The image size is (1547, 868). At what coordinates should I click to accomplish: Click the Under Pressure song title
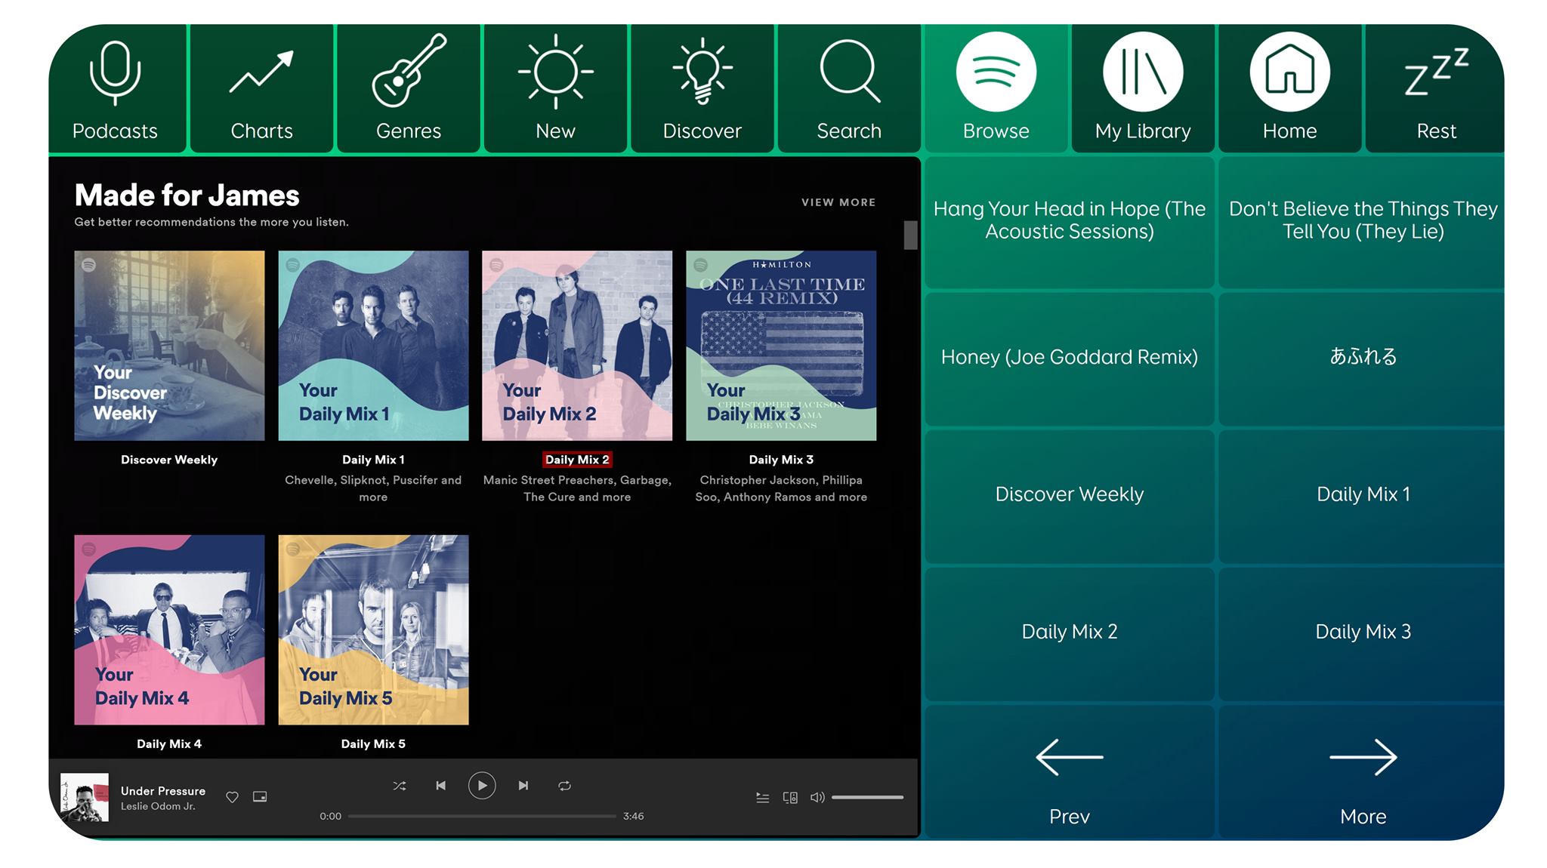(163, 791)
